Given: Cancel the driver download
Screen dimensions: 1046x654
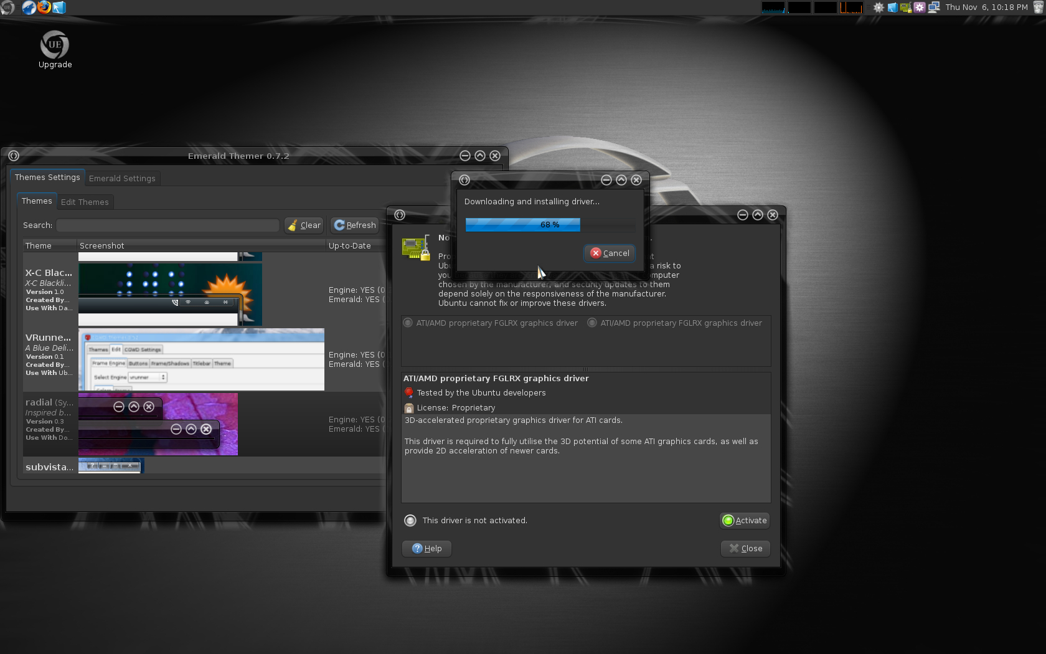Looking at the screenshot, I should (610, 254).
